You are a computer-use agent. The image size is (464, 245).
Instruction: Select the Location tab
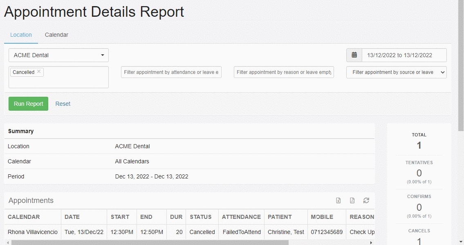click(x=21, y=35)
